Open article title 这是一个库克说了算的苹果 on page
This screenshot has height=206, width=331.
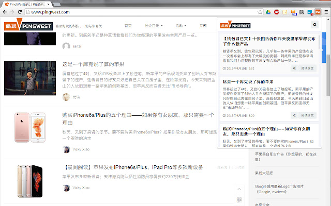coord(93,64)
